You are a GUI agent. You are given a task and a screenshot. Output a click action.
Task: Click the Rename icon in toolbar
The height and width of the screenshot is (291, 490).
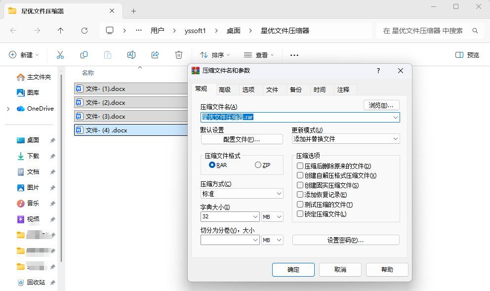[x=131, y=55]
